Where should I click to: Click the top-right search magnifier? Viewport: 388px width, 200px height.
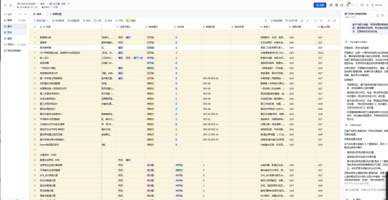point(362,5)
